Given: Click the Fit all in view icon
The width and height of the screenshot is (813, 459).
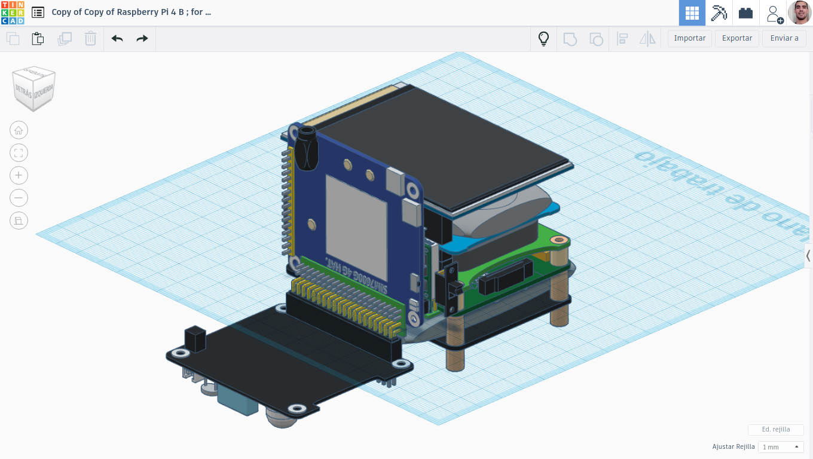Looking at the screenshot, I should pyautogui.click(x=19, y=153).
